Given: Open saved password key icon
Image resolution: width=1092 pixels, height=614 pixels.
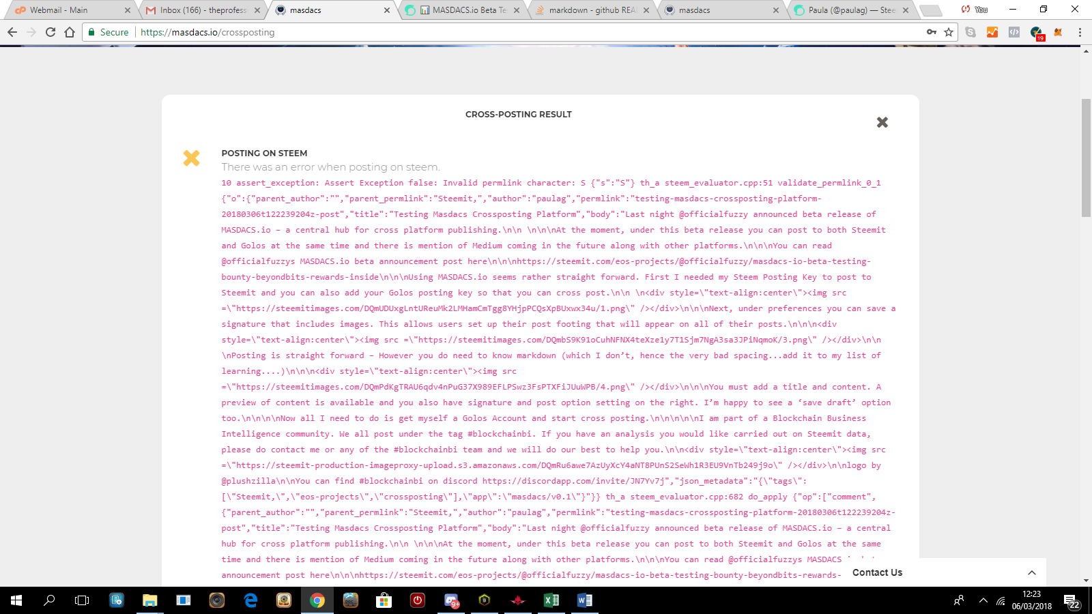Looking at the screenshot, I should (x=932, y=32).
